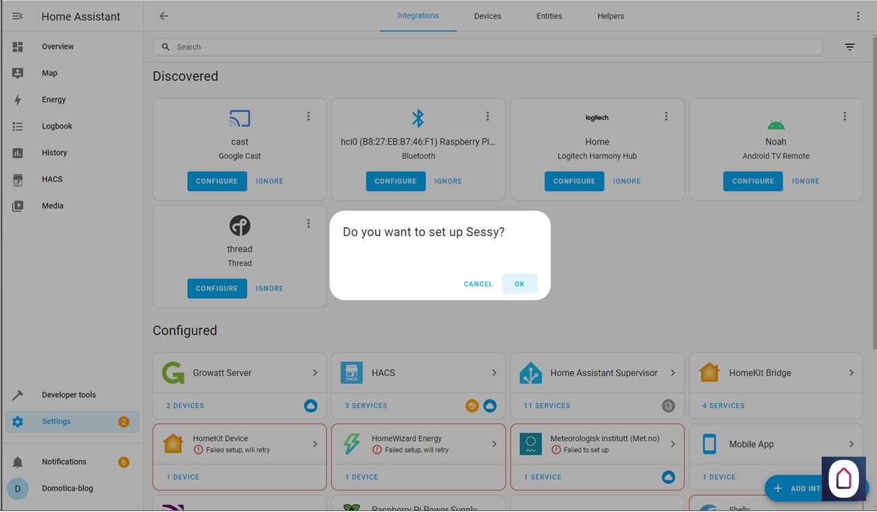This screenshot has height=512, width=877.
Task: Ignore the Google Cast discovery
Action: pyautogui.click(x=269, y=181)
